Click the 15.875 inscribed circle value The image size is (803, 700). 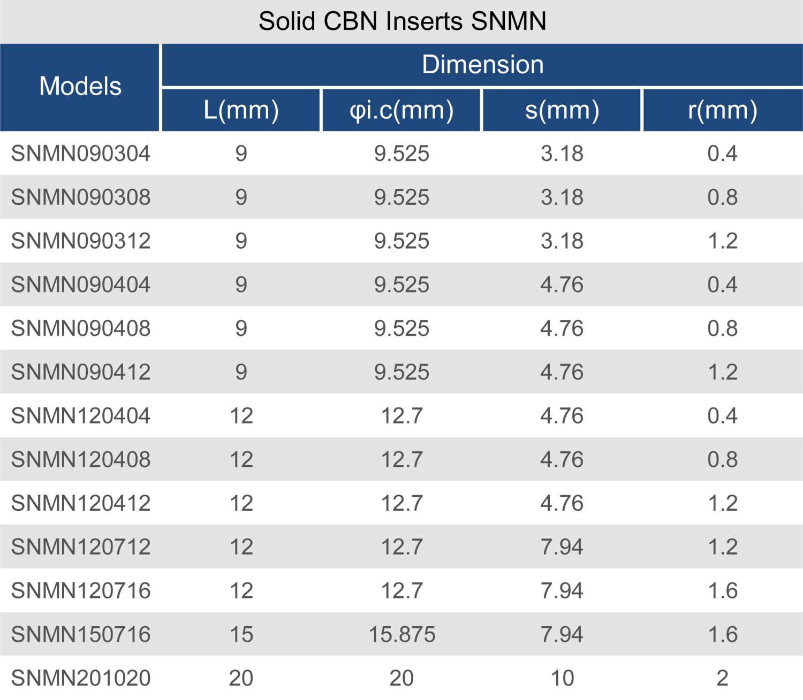point(402,635)
